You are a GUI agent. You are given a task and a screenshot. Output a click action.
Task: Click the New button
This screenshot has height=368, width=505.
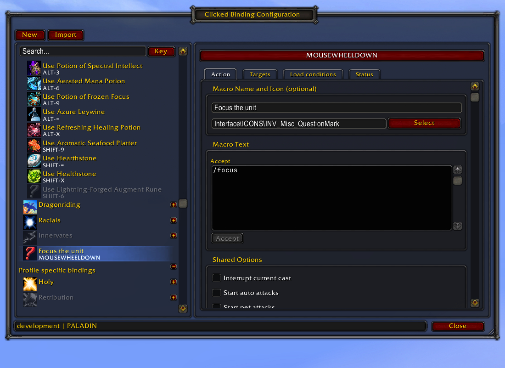point(30,35)
